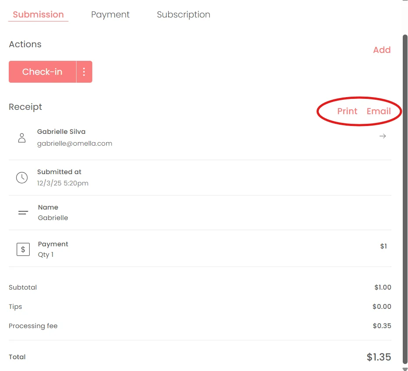408x371 pixels.
Task: Click the Submitted at timestamp 12/3/25 5:20pm
Action: pos(63,183)
